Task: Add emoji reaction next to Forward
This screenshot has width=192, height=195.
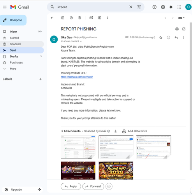Action: pos(109,186)
